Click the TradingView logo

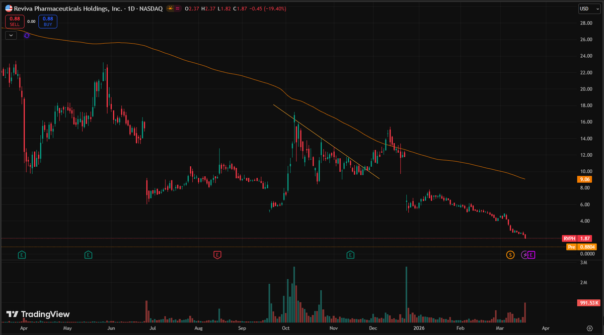coord(38,314)
